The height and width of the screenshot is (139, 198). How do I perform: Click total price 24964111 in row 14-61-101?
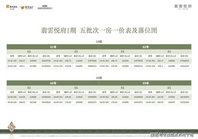point(92,66)
